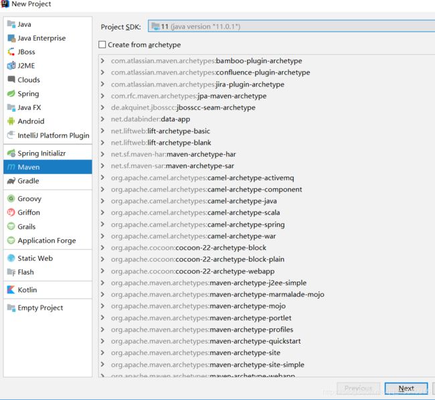Screen dimensions: 435x400
Task: Click the Grails icon
Action: pyautogui.click(x=11, y=226)
